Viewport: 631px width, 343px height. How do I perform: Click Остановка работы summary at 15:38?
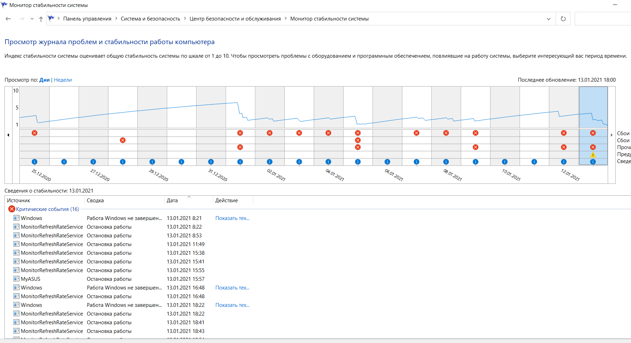(x=109, y=253)
